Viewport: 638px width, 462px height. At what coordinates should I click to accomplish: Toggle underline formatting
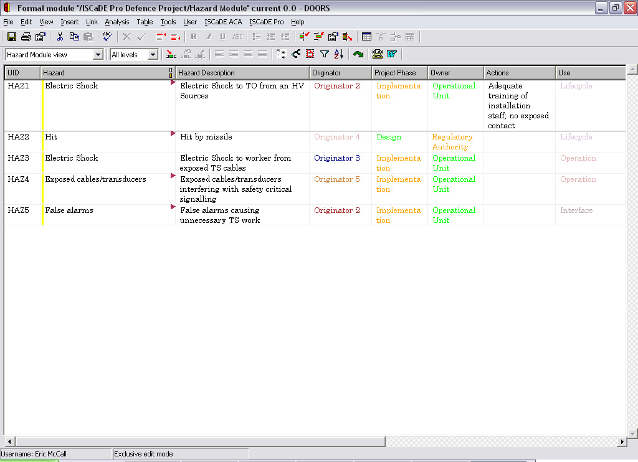click(222, 37)
